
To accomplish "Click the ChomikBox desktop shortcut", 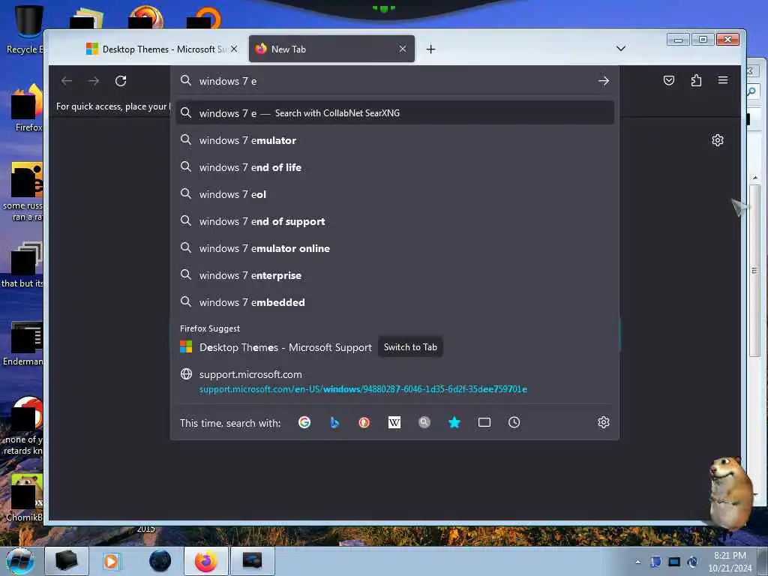I will click(25, 497).
